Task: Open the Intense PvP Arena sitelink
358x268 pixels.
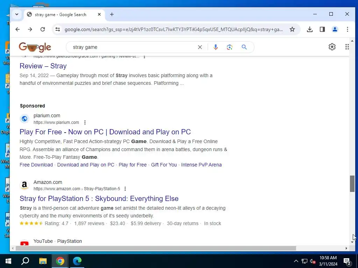Action: [x=201, y=165]
